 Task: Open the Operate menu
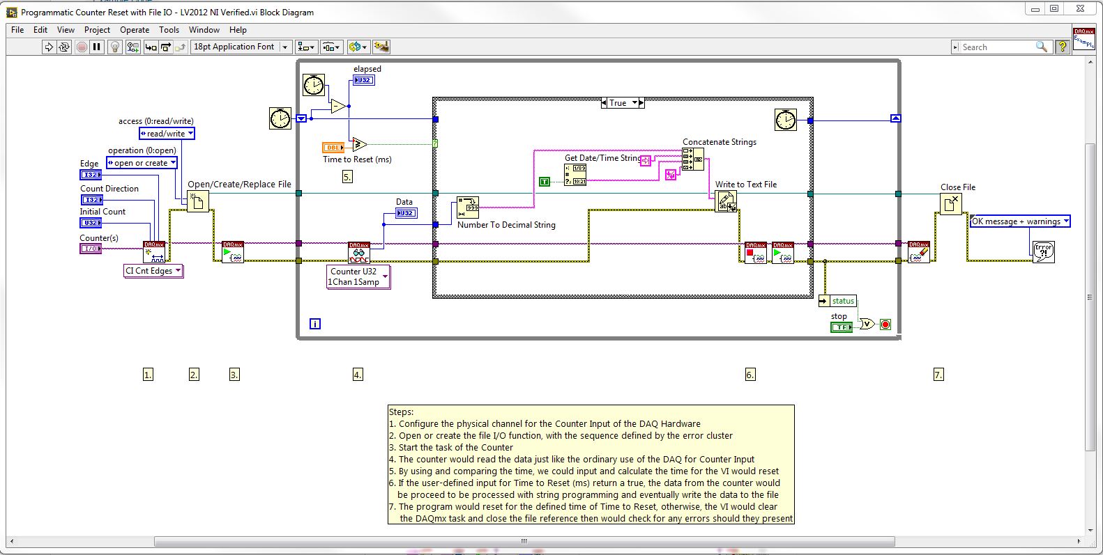[x=135, y=30]
